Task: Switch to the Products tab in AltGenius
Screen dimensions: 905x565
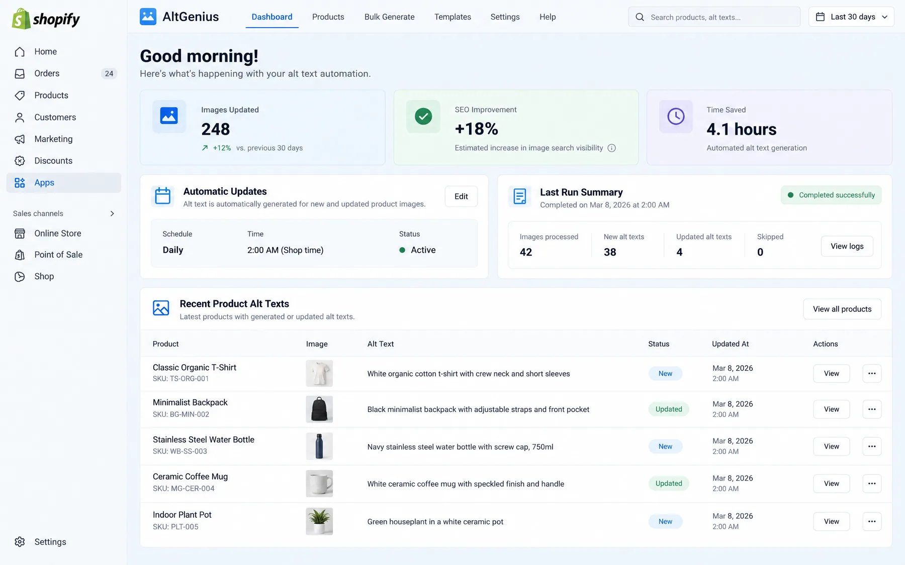Action: (x=328, y=17)
